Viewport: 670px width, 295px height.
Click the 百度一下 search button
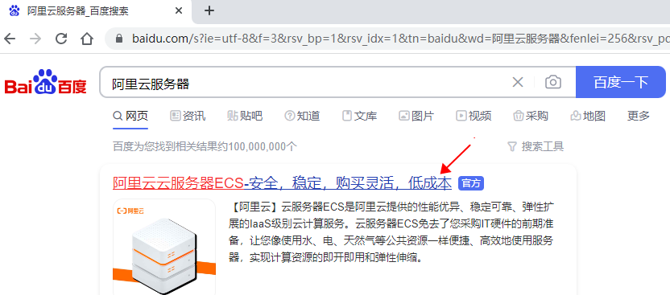[x=621, y=82]
